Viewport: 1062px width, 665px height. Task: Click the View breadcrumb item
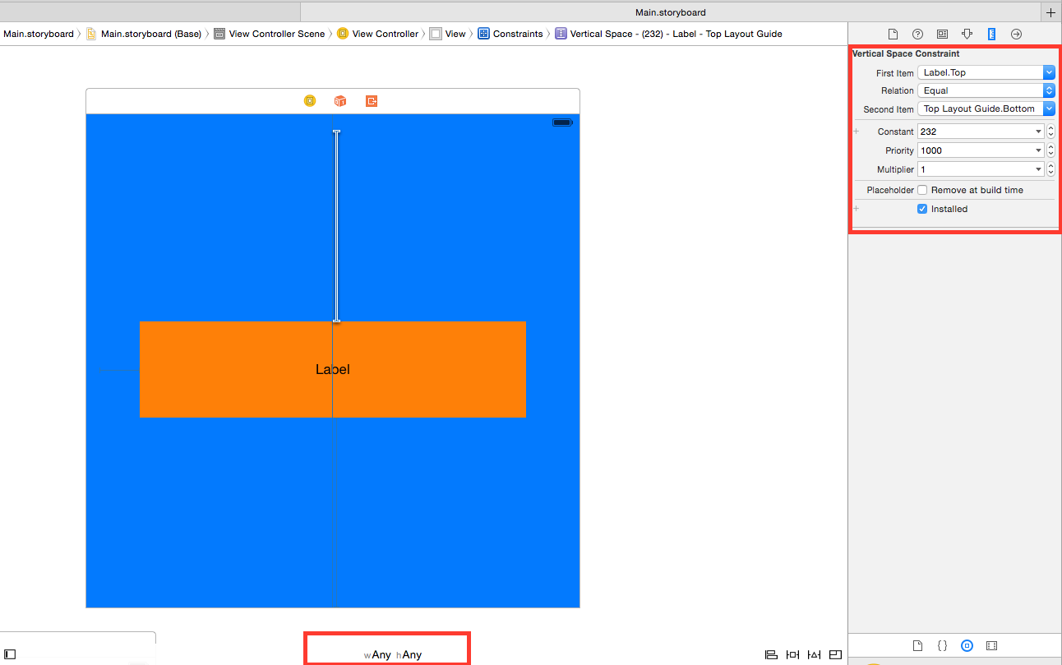pos(448,34)
